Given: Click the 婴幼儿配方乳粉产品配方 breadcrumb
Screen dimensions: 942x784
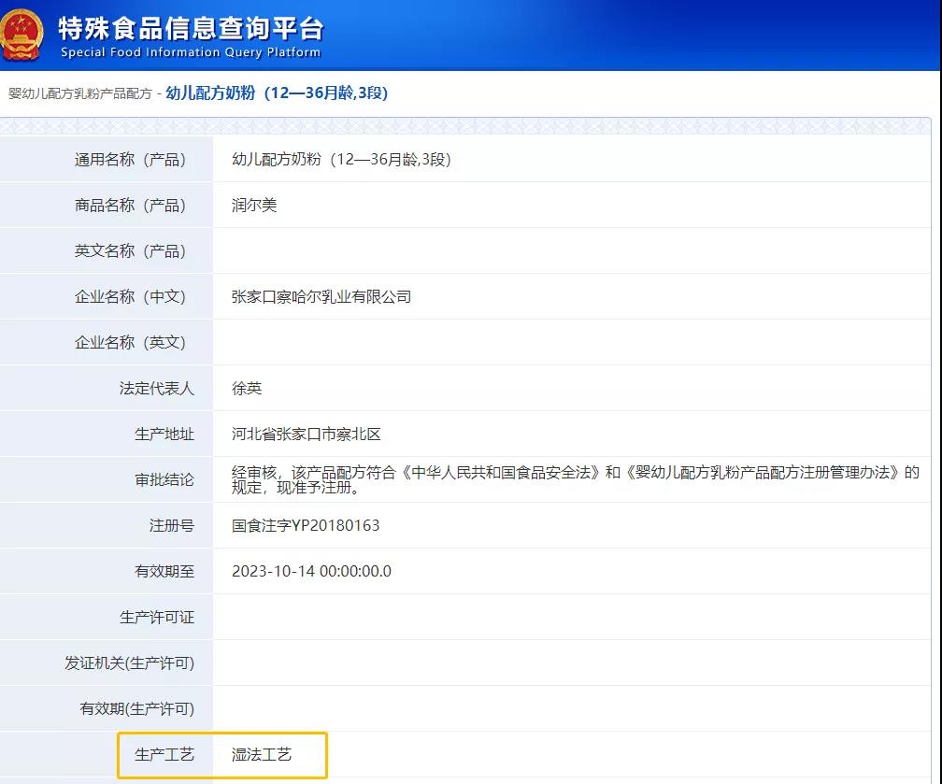Looking at the screenshot, I should pos(80,93).
